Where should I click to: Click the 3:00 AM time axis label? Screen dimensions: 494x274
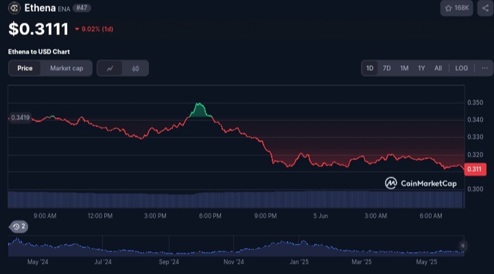tap(375, 216)
